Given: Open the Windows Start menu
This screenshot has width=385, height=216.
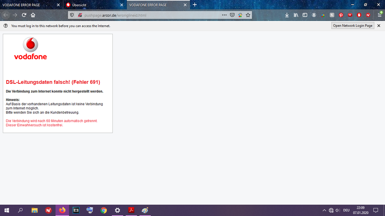Looking at the screenshot, I should [7, 210].
